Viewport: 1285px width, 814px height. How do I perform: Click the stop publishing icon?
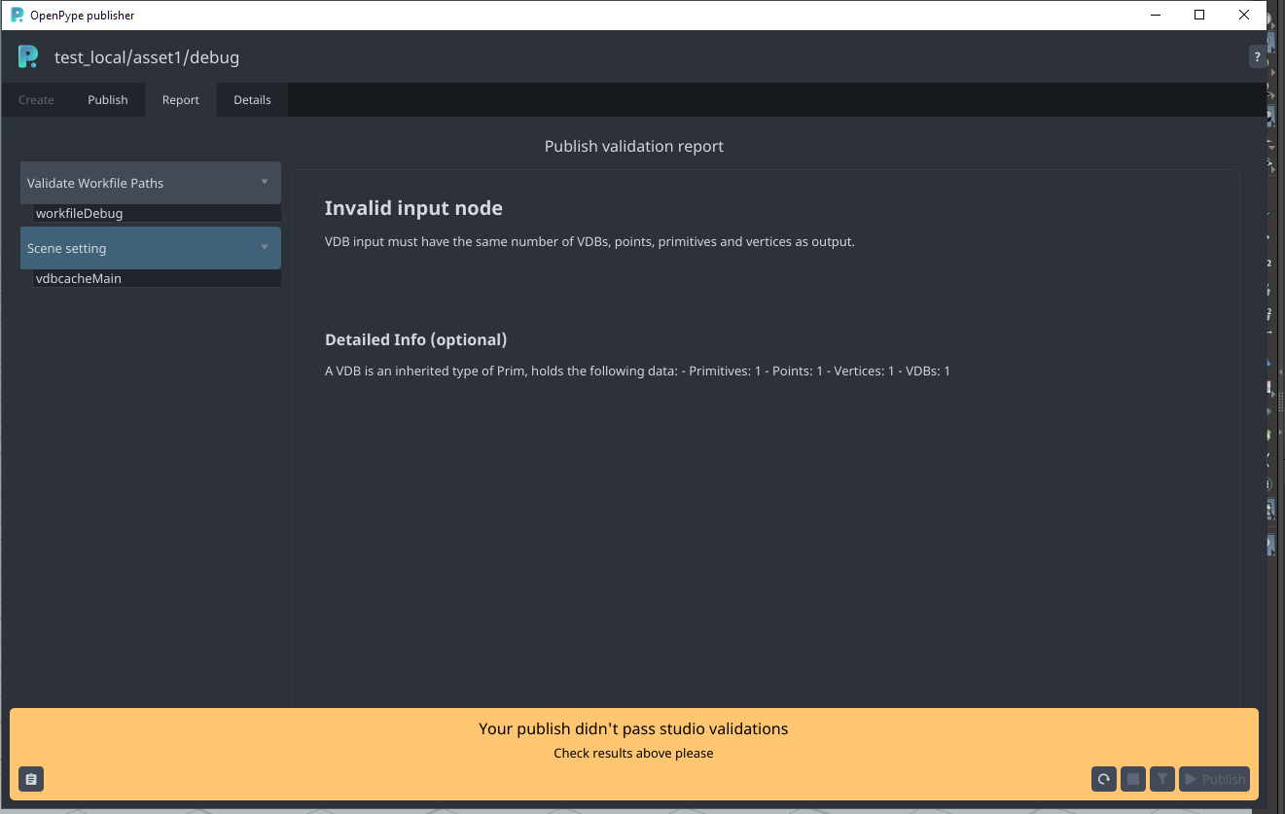(x=1133, y=779)
